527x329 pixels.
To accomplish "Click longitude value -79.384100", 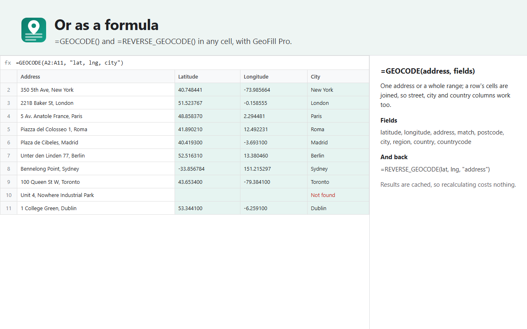I will [274, 182].
